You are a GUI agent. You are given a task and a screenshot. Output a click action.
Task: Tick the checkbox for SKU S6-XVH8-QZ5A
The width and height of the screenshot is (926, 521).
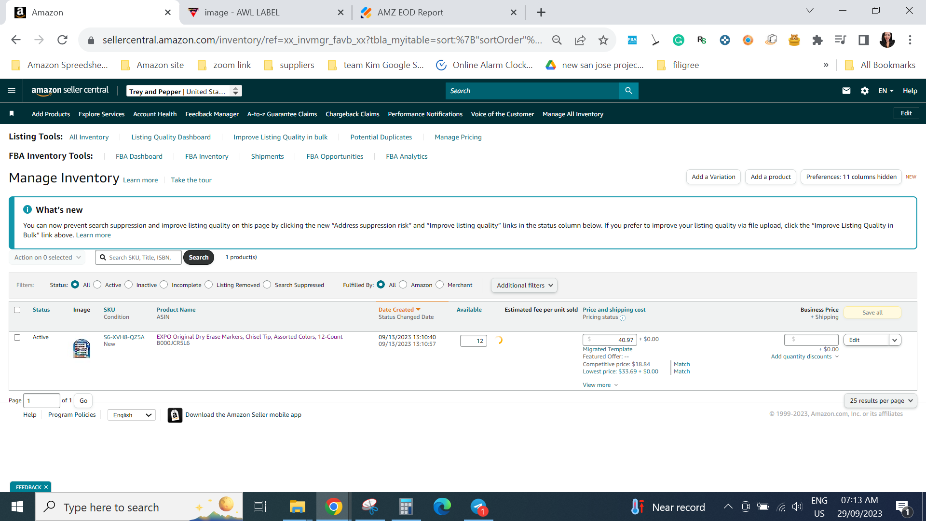coord(17,337)
